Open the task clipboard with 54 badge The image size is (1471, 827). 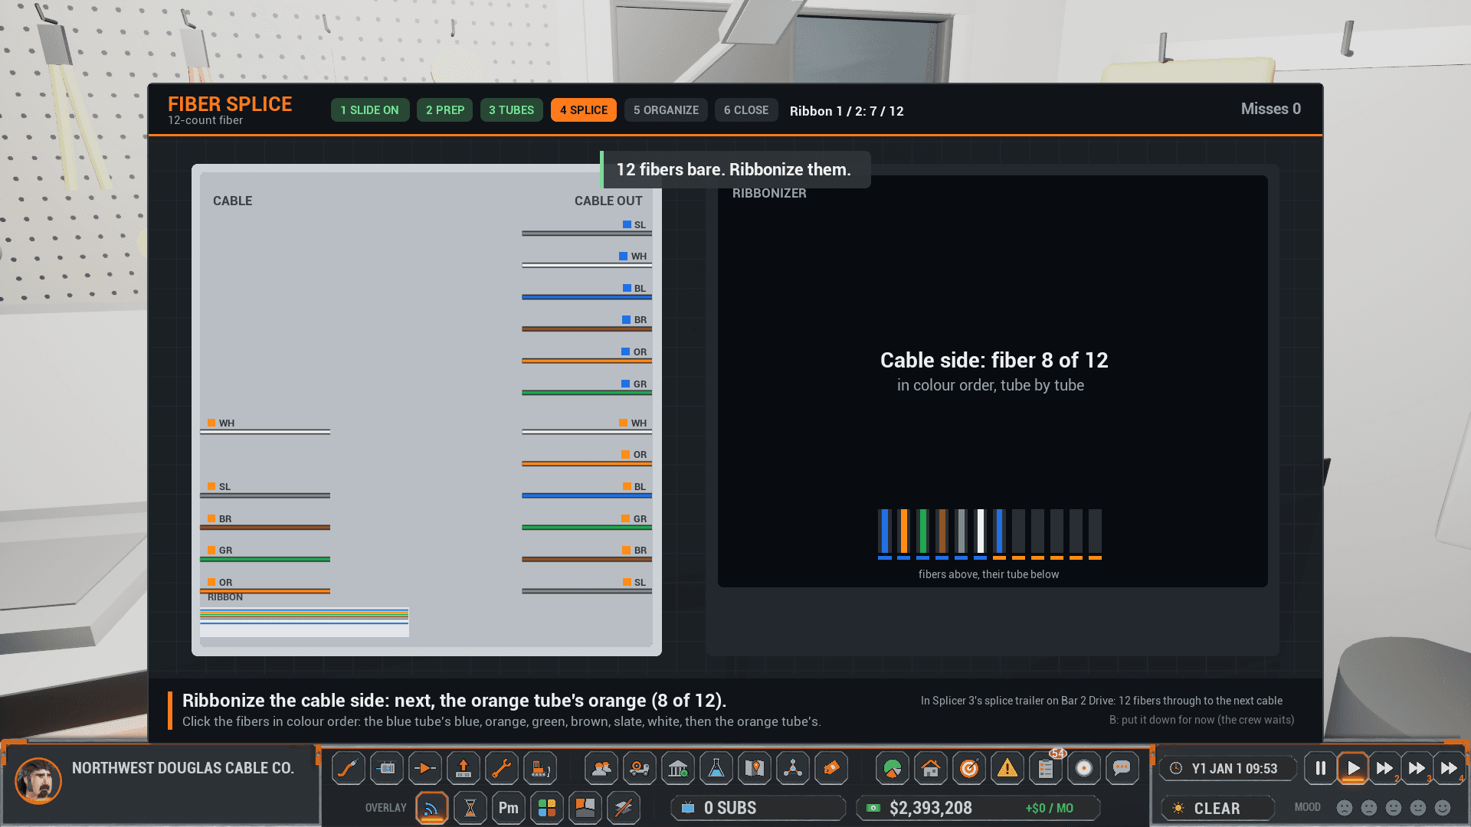[x=1046, y=768]
